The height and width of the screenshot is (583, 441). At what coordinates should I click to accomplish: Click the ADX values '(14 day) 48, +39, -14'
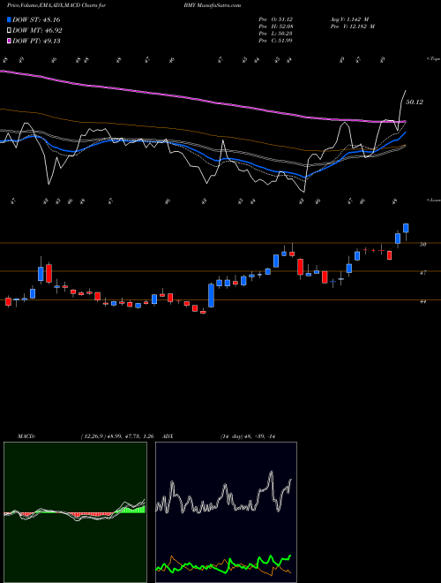point(247,436)
